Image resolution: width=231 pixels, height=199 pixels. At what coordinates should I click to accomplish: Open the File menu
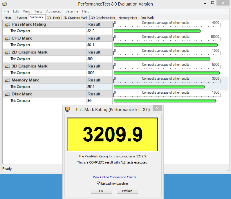6,11
